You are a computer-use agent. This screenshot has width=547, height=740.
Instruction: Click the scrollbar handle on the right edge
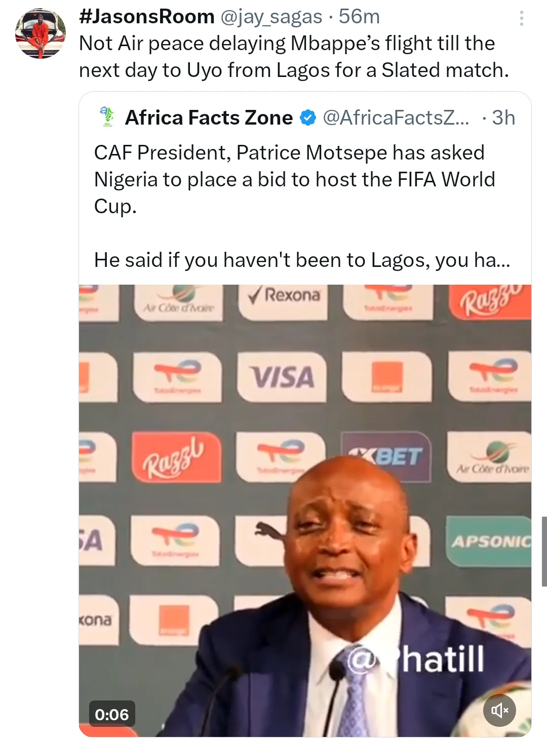[x=544, y=551]
